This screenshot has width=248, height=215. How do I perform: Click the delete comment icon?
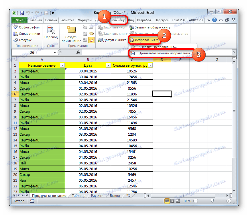tap(85, 27)
